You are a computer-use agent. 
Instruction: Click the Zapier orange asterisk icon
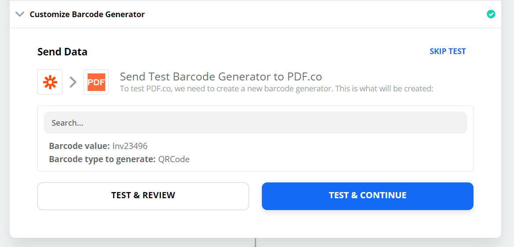point(50,82)
